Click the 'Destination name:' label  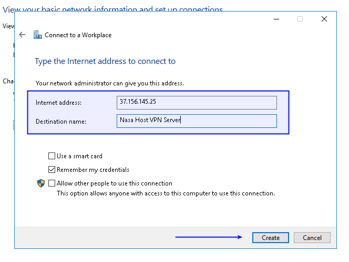click(60, 122)
